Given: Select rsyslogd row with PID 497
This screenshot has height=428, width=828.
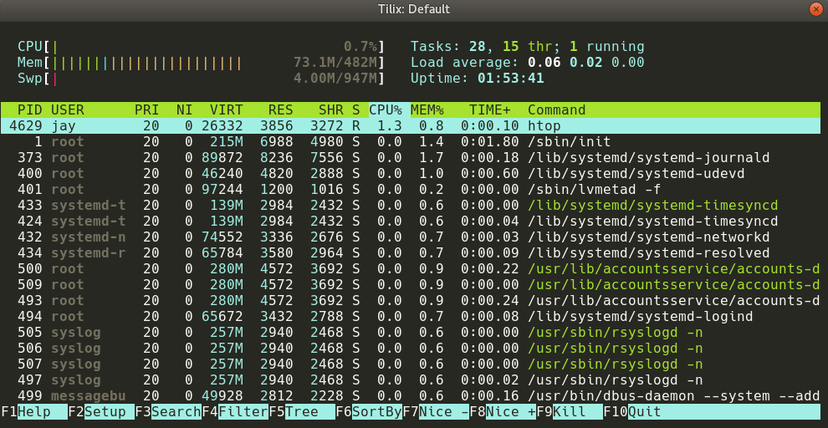Looking at the screenshot, I should (411, 380).
